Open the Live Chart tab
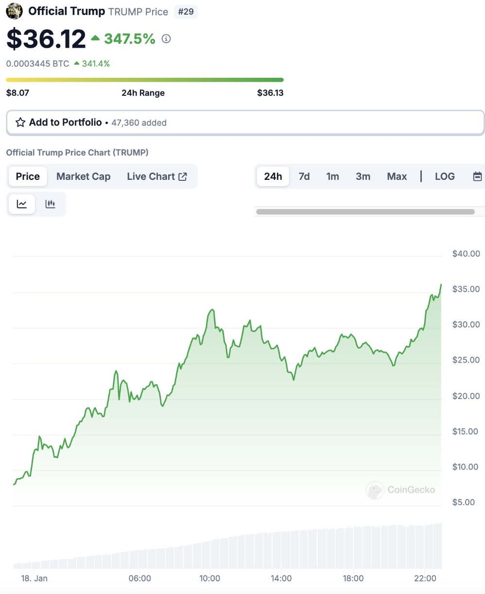The height and width of the screenshot is (594, 485). pos(156,176)
